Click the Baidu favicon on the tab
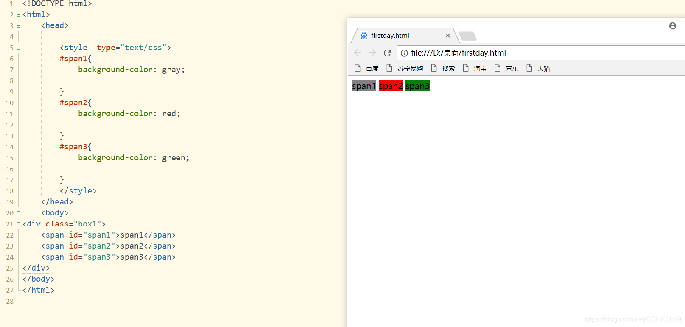The height and width of the screenshot is (327, 685). point(363,36)
